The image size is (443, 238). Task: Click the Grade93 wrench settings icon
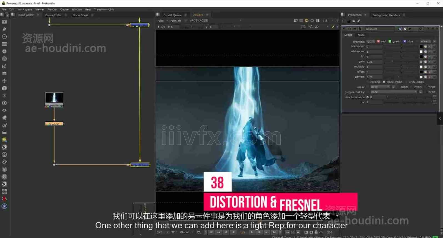click(360, 29)
